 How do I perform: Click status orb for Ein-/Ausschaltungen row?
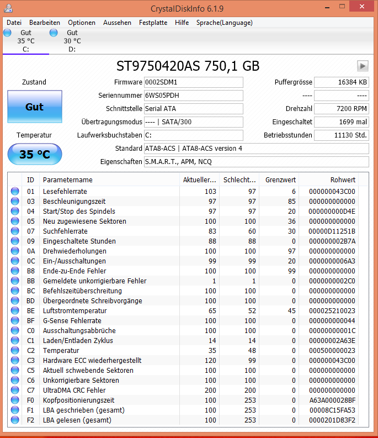click(15, 261)
